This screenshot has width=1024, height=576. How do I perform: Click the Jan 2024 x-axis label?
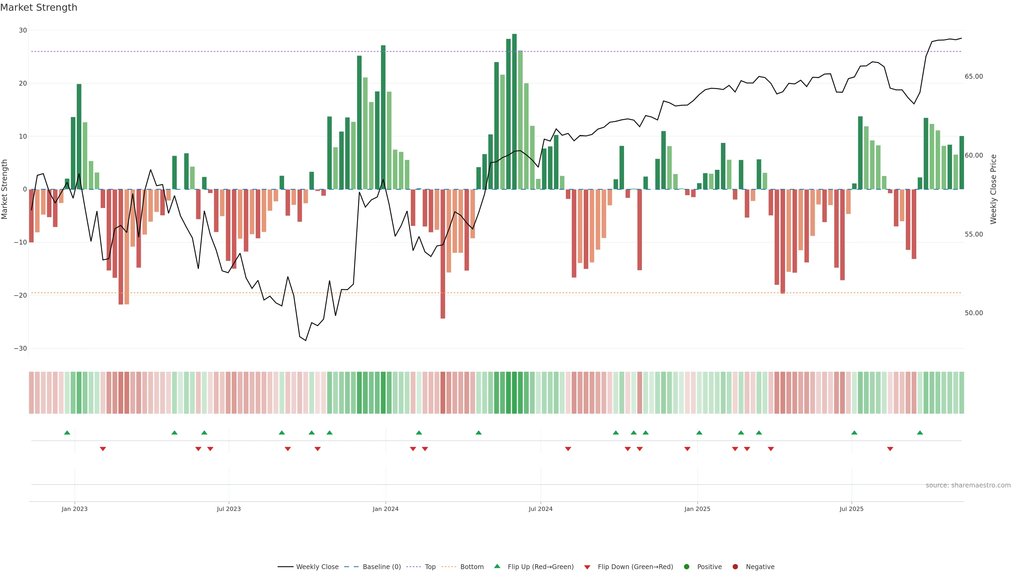[x=385, y=509]
